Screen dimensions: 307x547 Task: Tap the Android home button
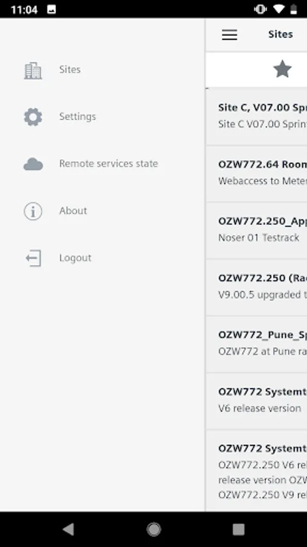[x=153, y=529]
